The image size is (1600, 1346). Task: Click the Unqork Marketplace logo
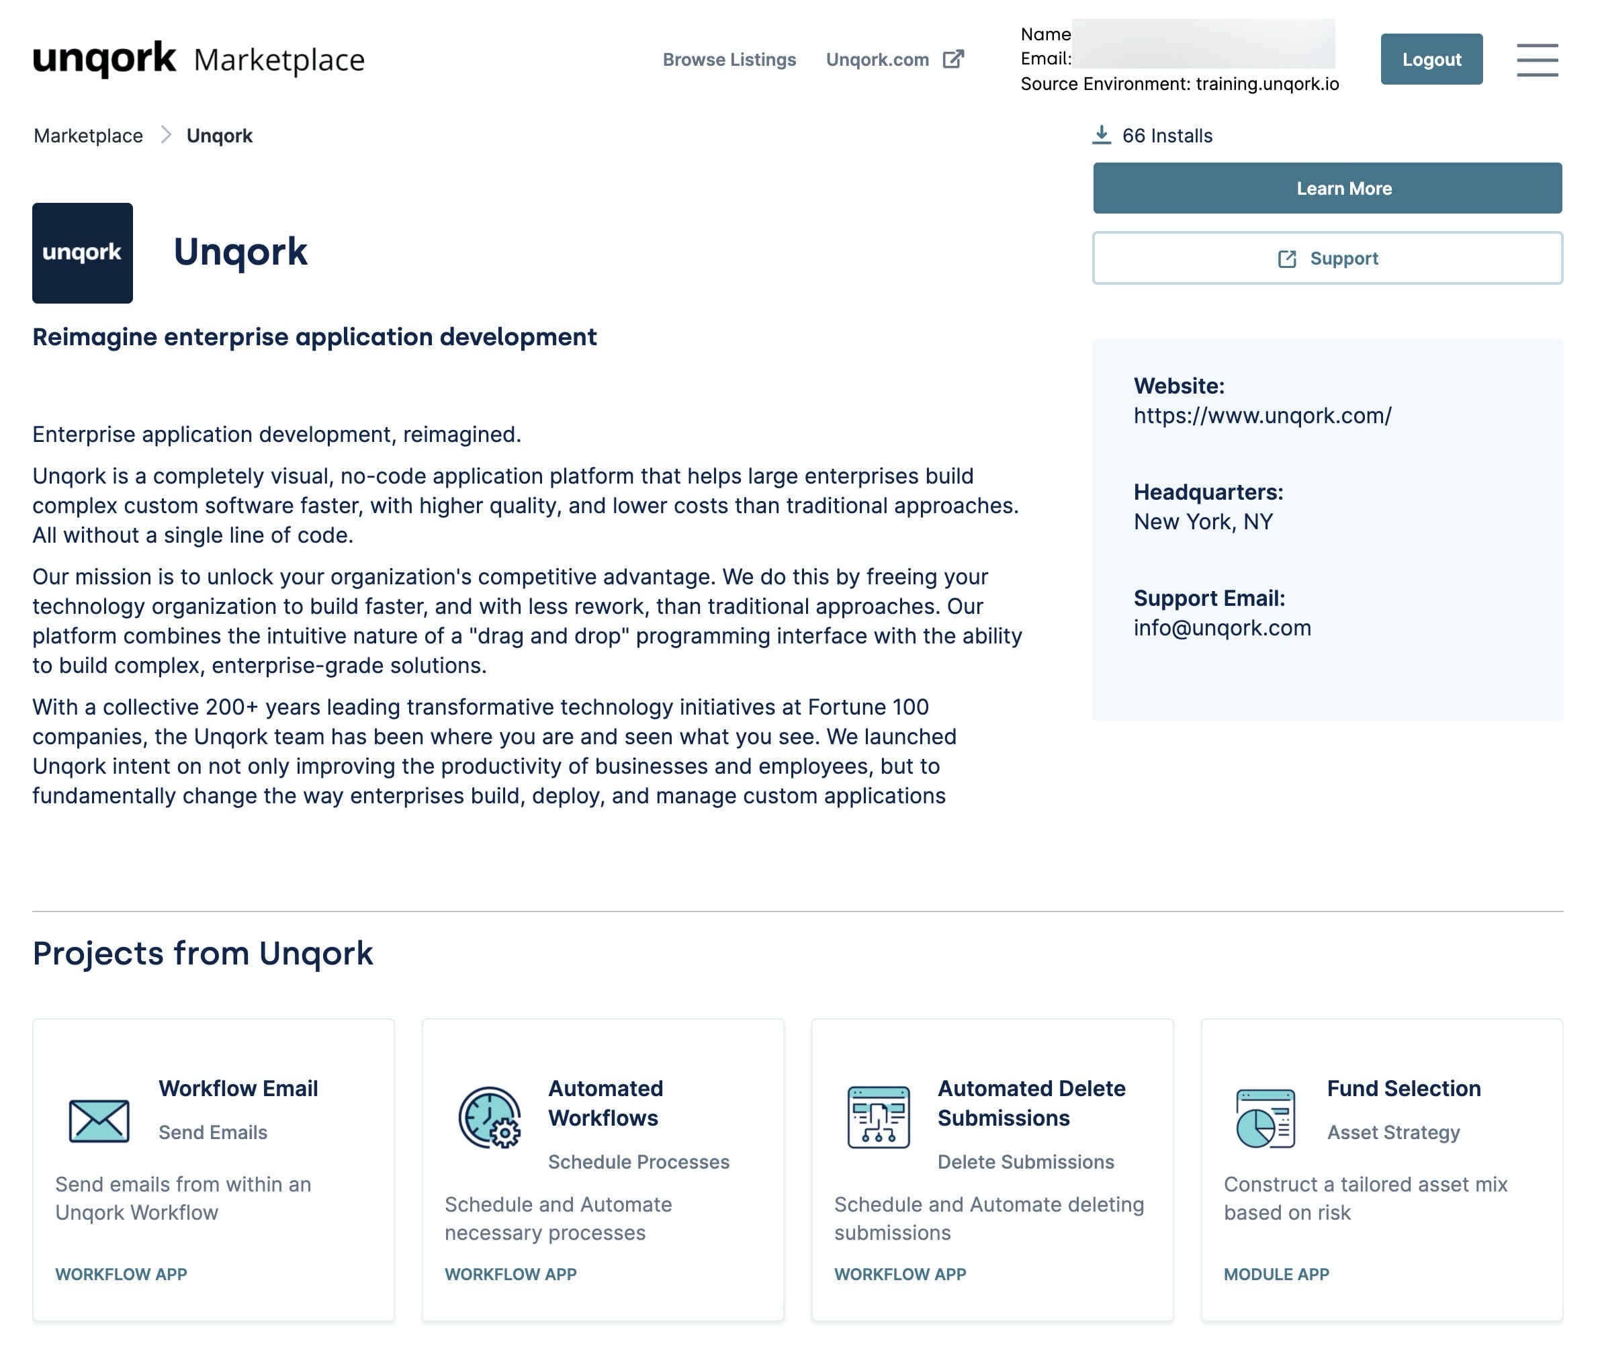[198, 60]
